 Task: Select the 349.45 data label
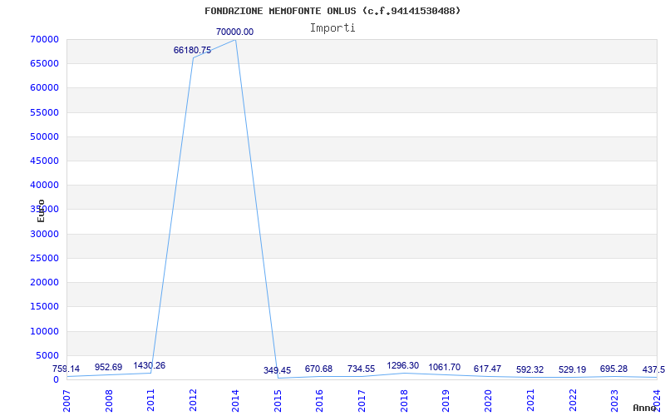click(x=277, y=370)
